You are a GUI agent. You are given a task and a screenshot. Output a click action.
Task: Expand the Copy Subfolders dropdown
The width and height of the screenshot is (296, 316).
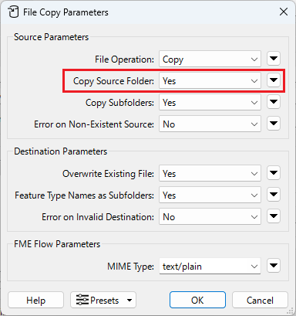point(210,103)
